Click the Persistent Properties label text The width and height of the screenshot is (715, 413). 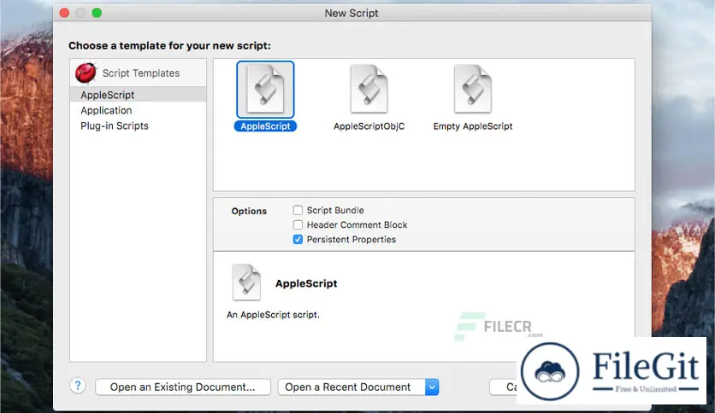coord(352,239)
